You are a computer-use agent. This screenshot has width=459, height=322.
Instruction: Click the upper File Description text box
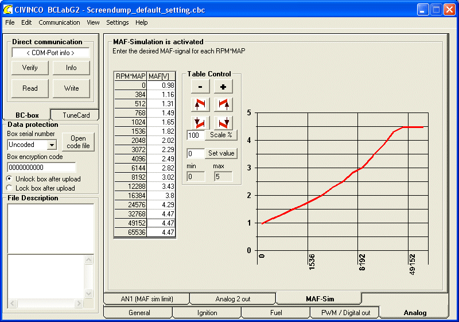click(50, 228)
